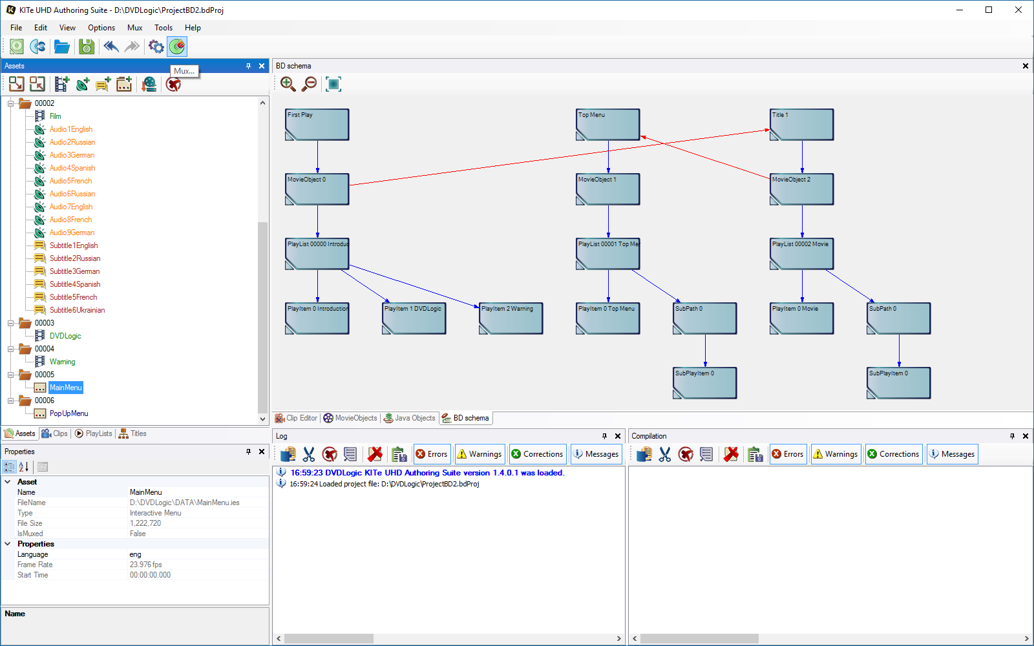The image size is (1034, 646).
Task: Click the Mux disc burn toolbar icon
Action: click(177, 47)
